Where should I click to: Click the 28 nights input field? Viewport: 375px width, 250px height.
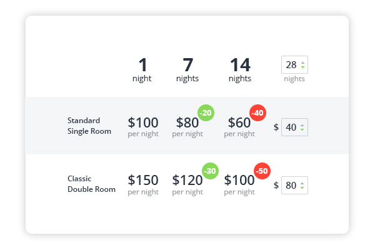pyautogui.click(x=291, y=65)
